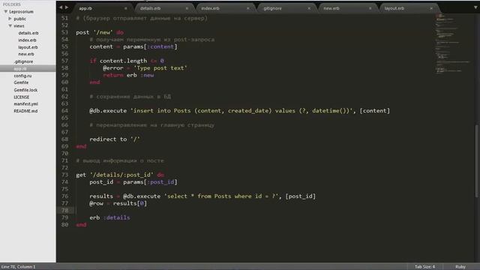The width and height of the screenshot is (480, 270).
Task: Click the FOLDERS sidebar heading
Action: coord(12,4)
